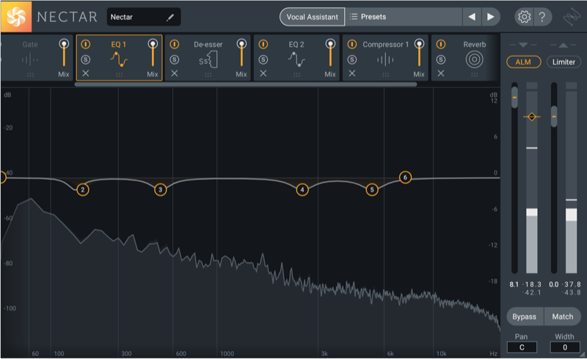Click the Reverb concentric circles icon
587x359 pixels.
[474, 59]
